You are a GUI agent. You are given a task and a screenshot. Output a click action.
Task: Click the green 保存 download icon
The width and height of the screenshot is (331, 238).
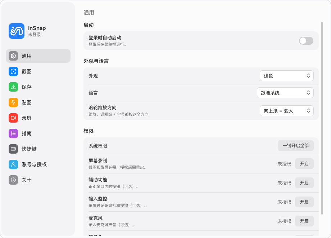[13, 87]
